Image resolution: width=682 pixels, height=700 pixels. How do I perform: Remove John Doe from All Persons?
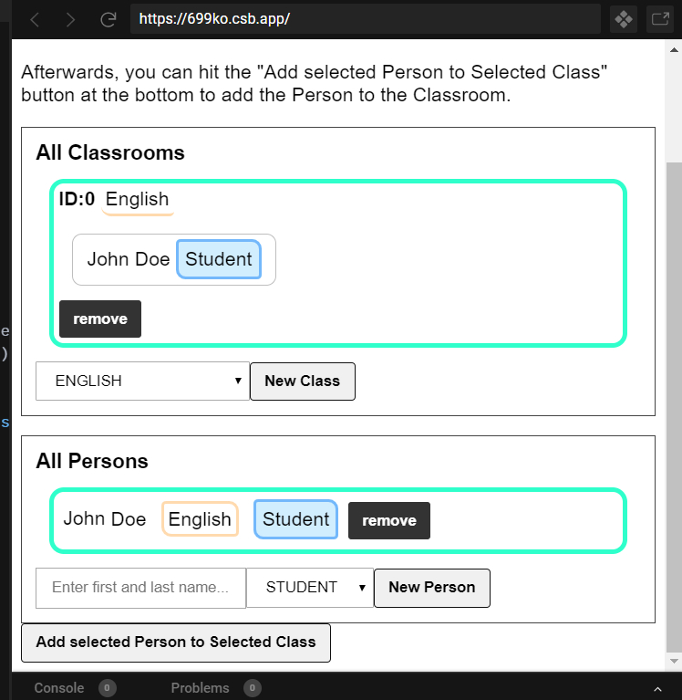click(x=389, y=520)
